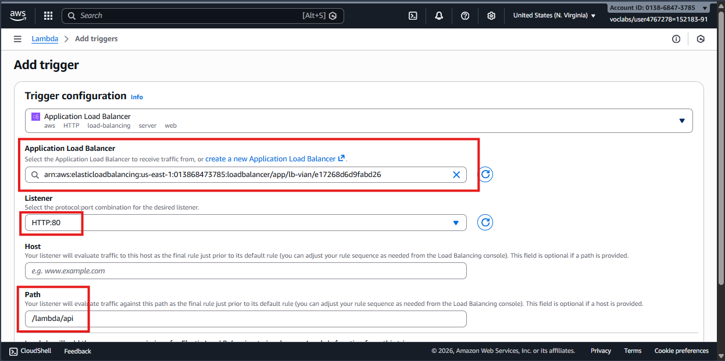Open the Listener HTTP:80 dropdown
The height and width of the screenshot is (361, 725).
tap(245, 223)
